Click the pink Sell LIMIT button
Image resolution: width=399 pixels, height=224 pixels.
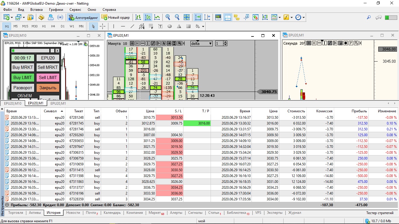48,78
